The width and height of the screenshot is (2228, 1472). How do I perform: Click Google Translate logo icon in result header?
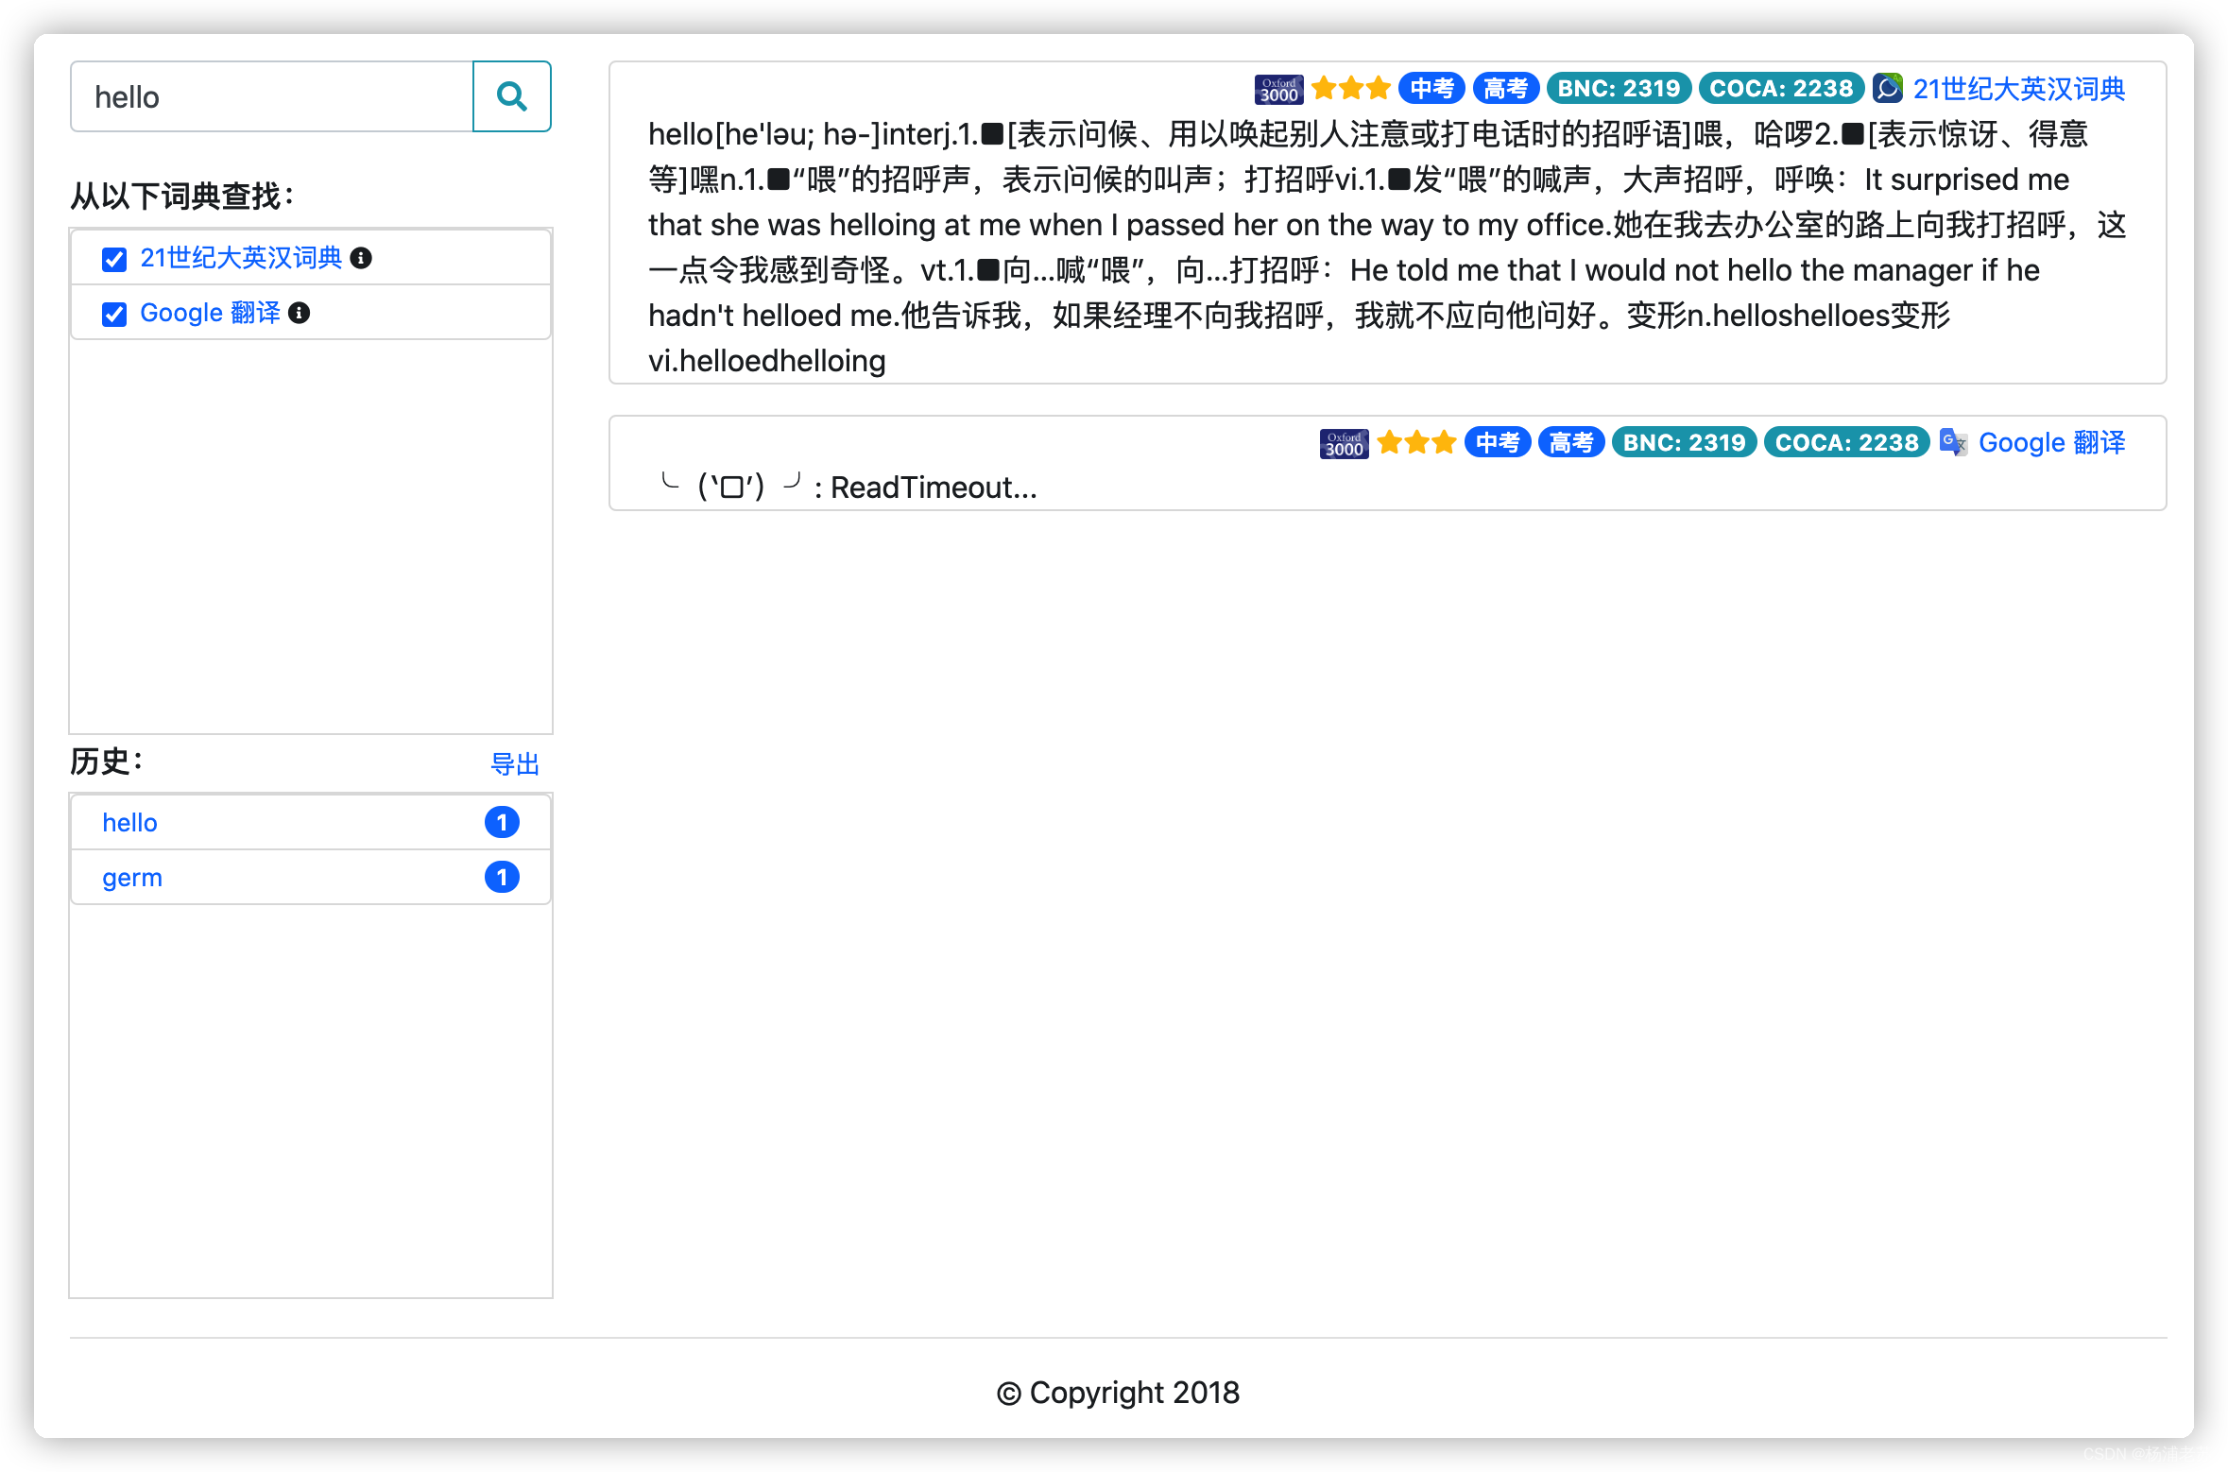pos(1952,442)
